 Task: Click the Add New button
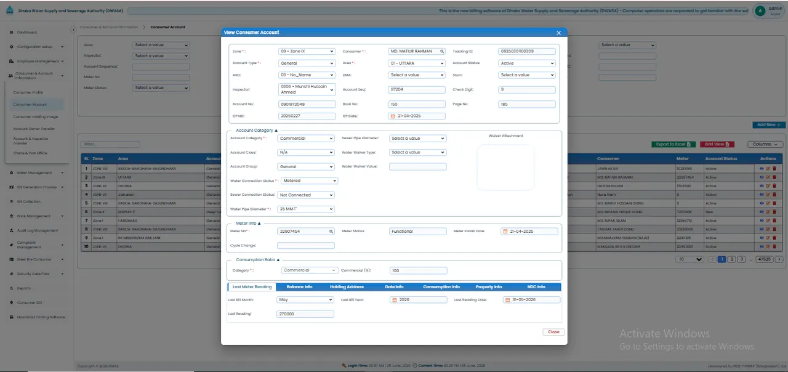click(768, 125)
